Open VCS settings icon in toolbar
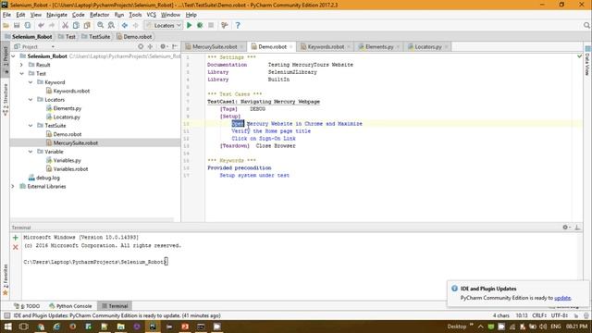This screenshot has width=592, height=333. coord(225,25)
